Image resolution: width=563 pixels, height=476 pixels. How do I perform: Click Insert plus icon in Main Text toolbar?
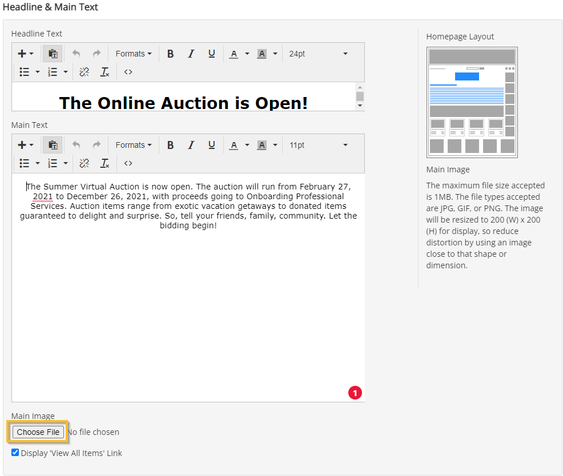(x=25, y=145)
